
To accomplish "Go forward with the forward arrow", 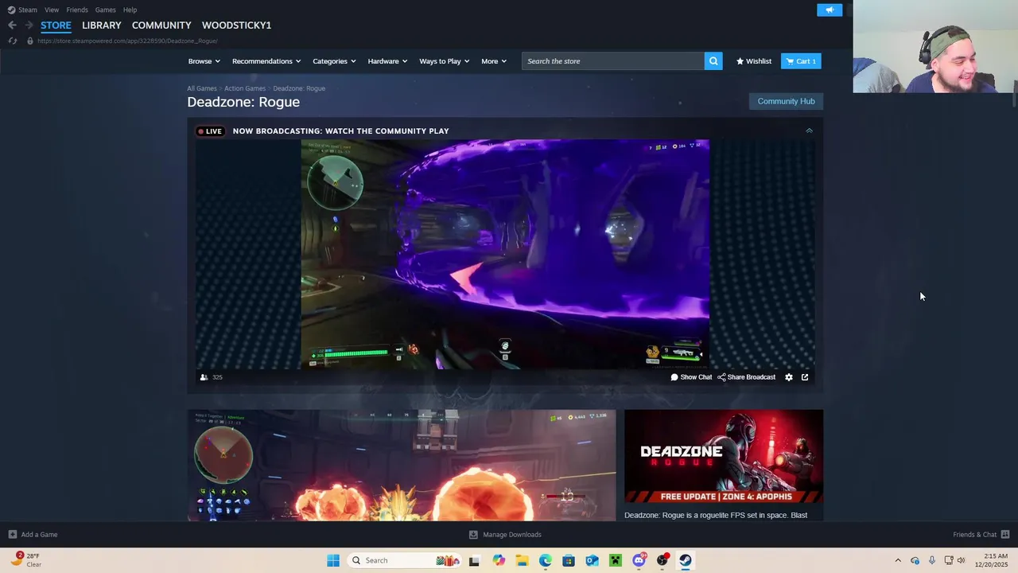I will pos(29,25).
